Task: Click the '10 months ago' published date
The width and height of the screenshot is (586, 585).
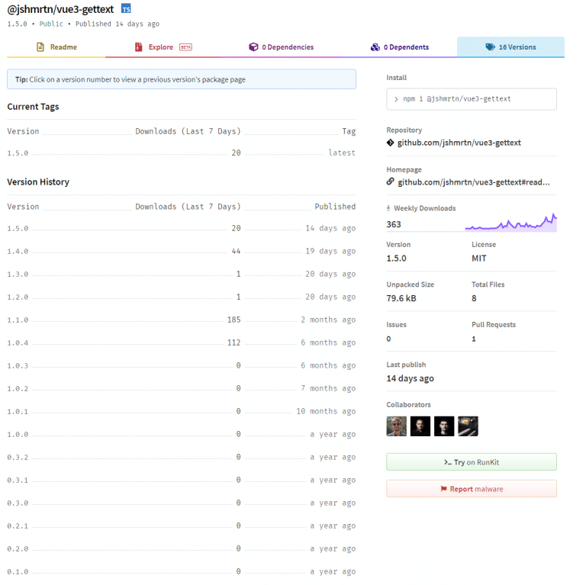Action: pos(326,411)
